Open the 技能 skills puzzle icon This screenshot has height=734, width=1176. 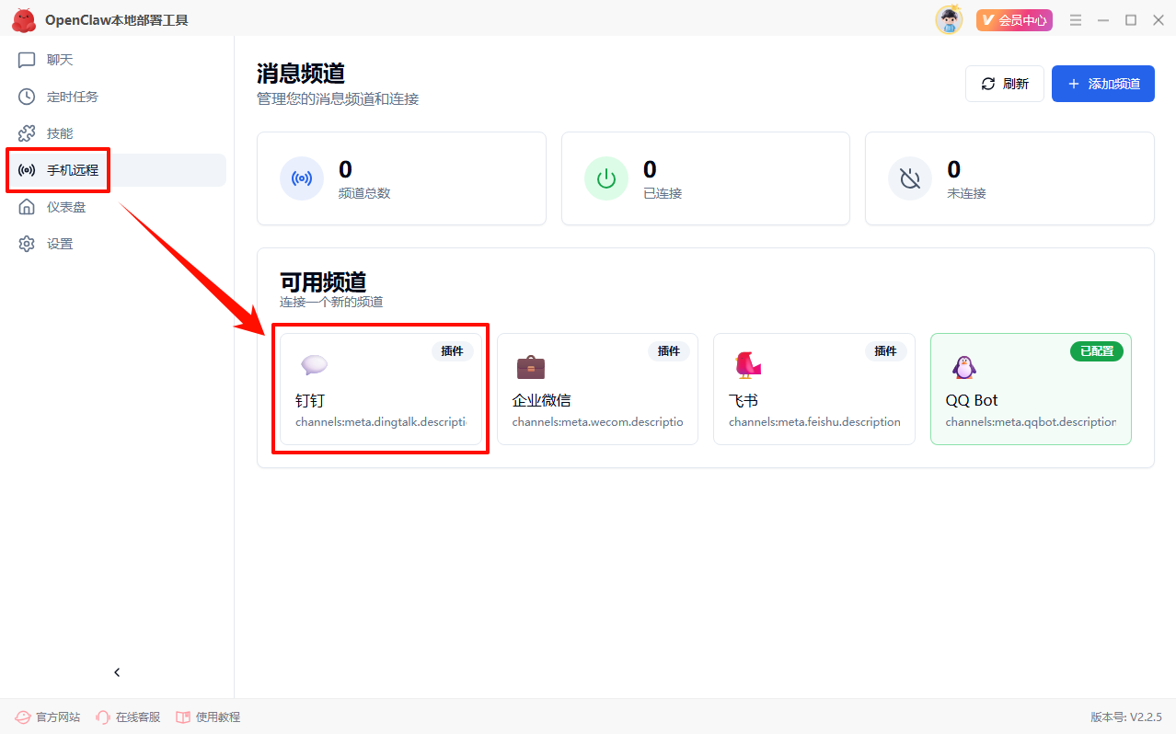27,133
